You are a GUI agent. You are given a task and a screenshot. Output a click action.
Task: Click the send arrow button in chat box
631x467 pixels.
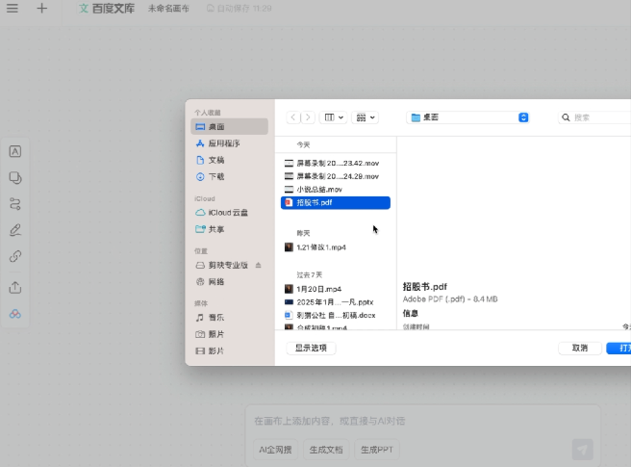coord(583,450)
